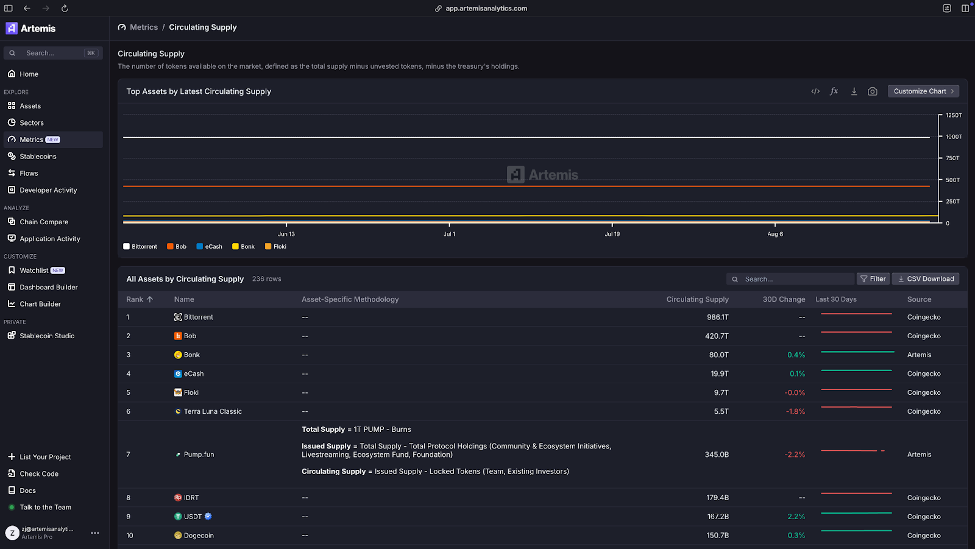The width and height of the screenshot is (975, 549).
Task: Click the Metrics breadcrumb link
Action: pos(144,27)
